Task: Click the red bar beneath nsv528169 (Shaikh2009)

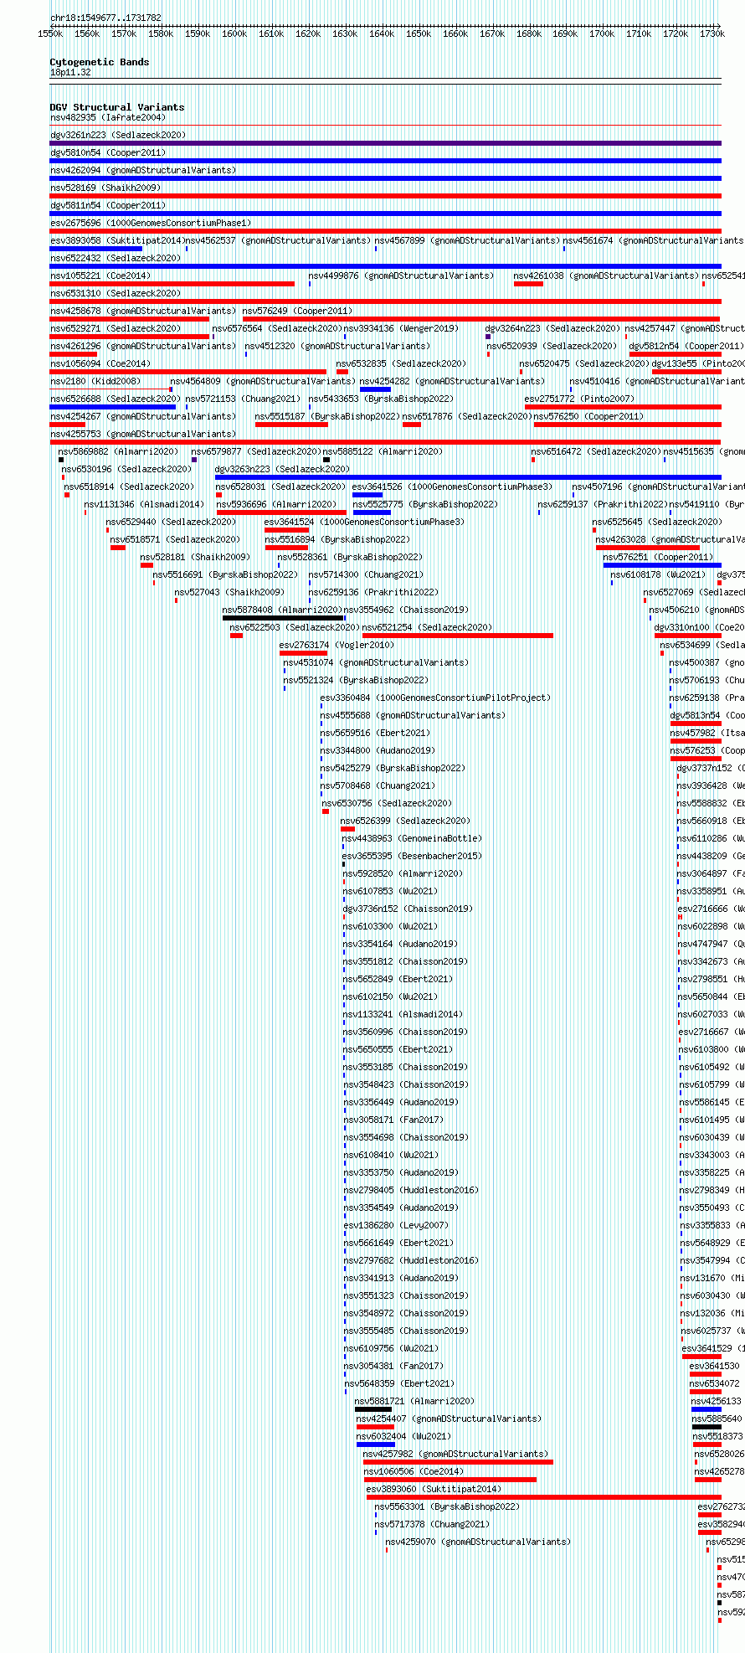Action: [385, 196]
